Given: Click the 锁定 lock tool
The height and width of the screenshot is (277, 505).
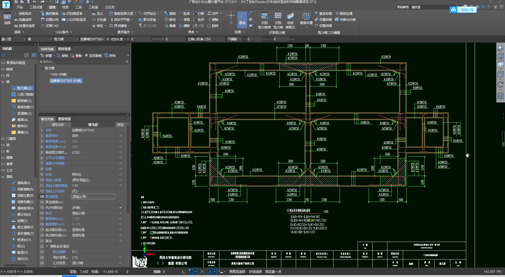Looking at the screenshot, I should pos(99,26).
